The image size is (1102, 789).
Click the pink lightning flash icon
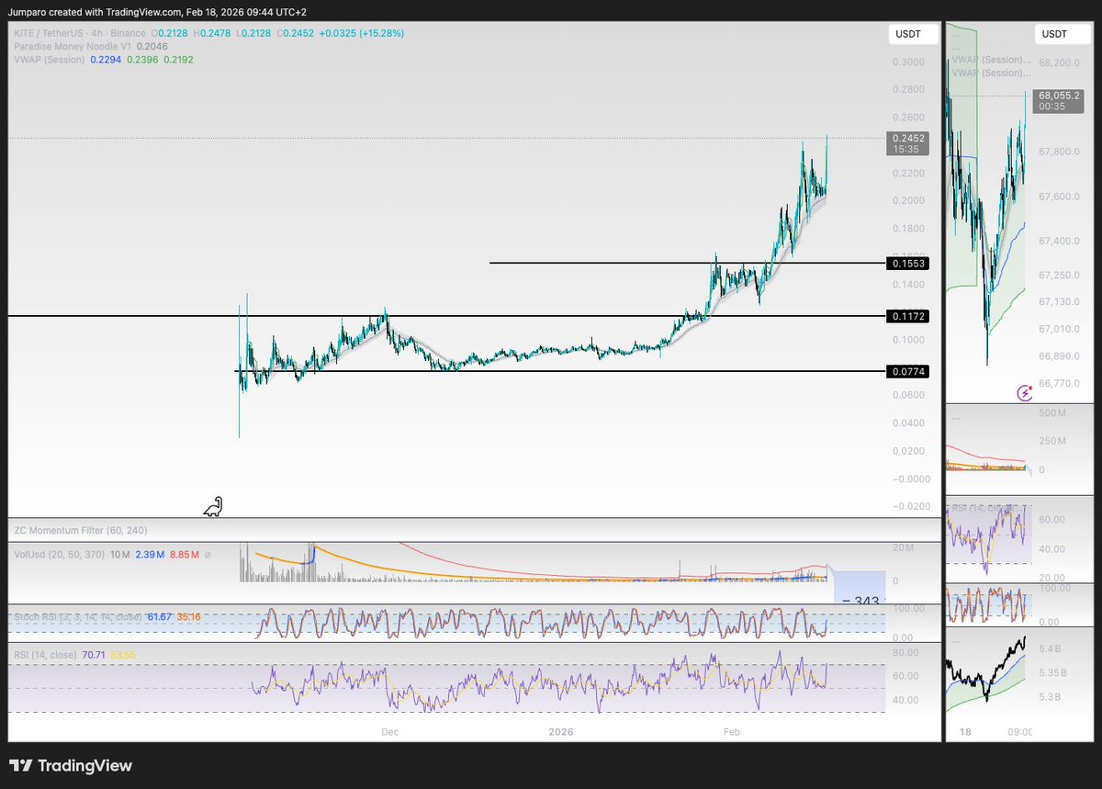(1025, 393)
